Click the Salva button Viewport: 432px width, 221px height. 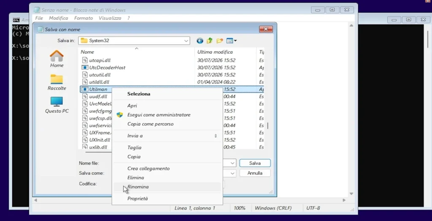(255, 163)
